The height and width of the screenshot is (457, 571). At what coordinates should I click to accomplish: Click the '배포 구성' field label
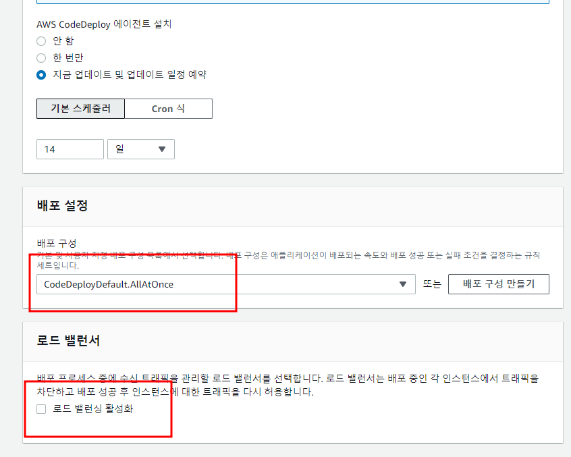click(57, 243)
